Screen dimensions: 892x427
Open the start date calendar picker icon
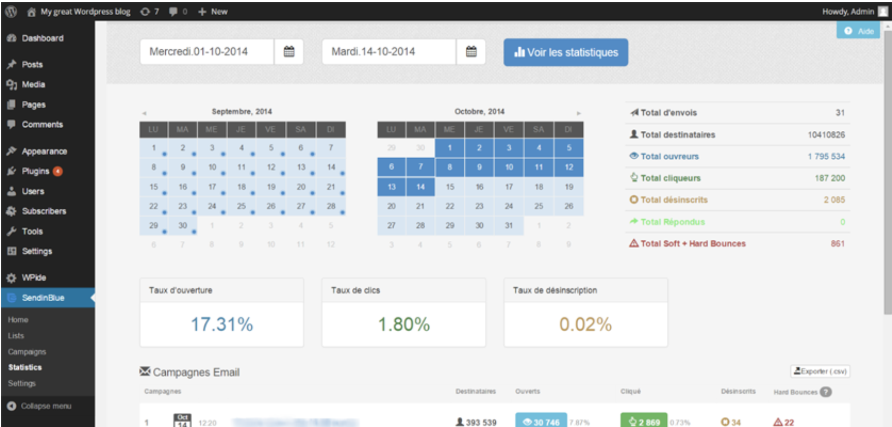tap(289, 52)
